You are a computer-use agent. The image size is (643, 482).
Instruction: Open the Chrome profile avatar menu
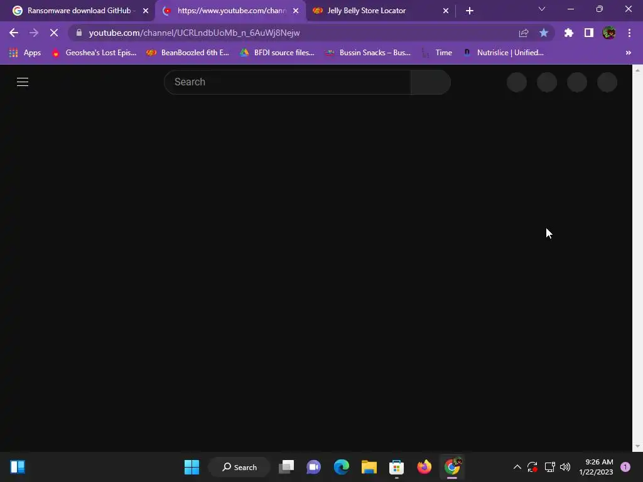click(x=609, y=33)
